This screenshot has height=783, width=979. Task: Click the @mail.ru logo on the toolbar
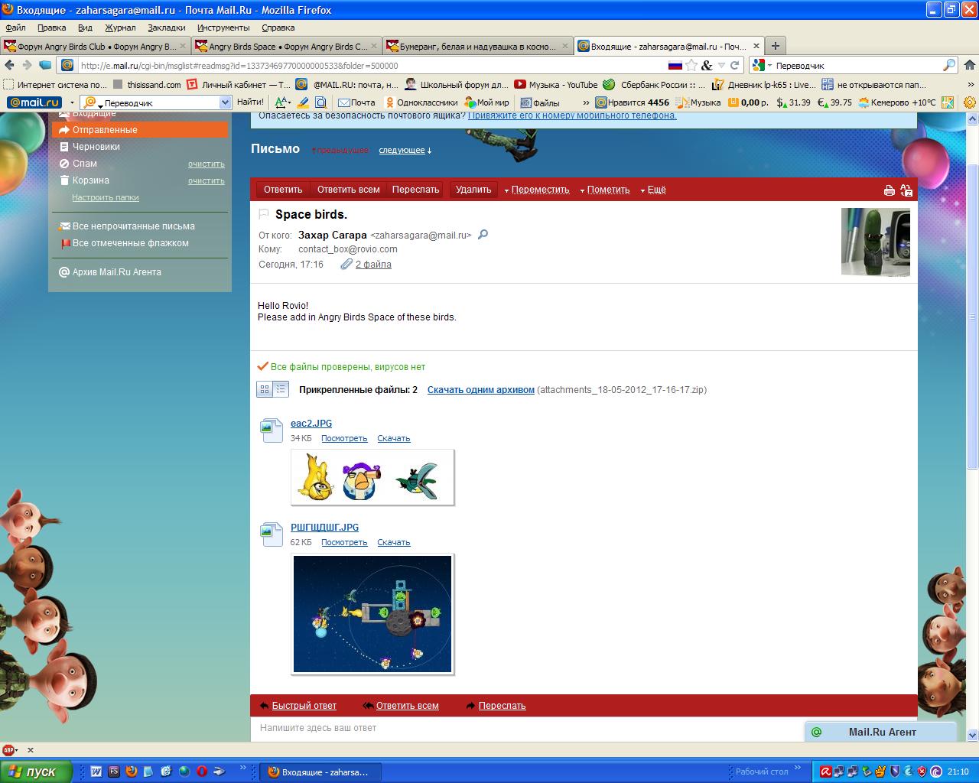click(x=34, y=102)
